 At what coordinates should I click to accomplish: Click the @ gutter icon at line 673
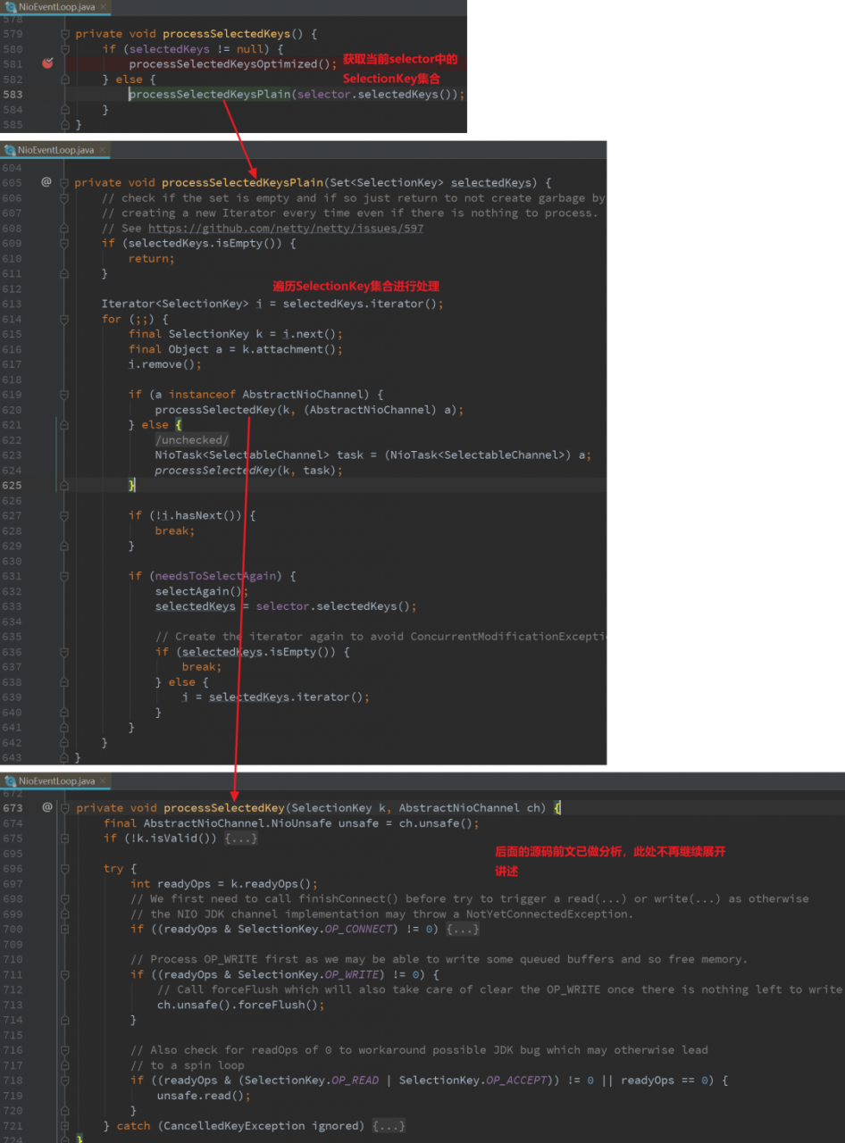[x=47, y=807]
